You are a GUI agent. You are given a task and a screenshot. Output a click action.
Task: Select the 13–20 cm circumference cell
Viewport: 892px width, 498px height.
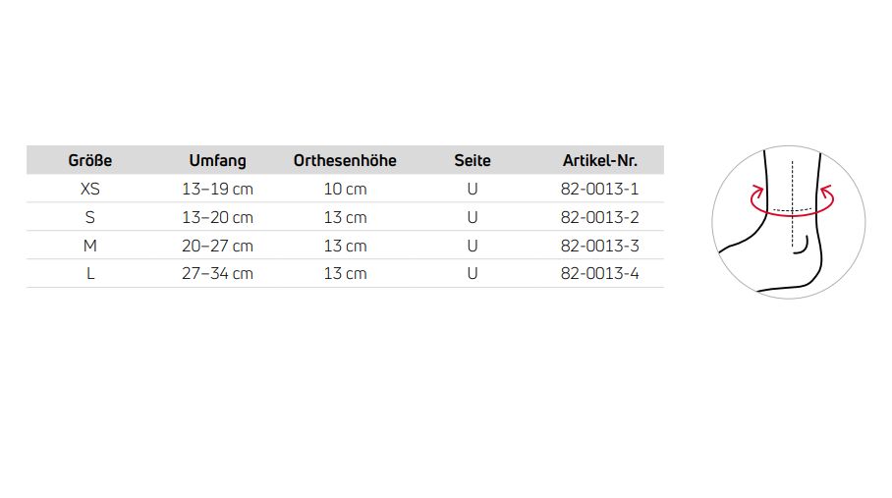[217, 217]
